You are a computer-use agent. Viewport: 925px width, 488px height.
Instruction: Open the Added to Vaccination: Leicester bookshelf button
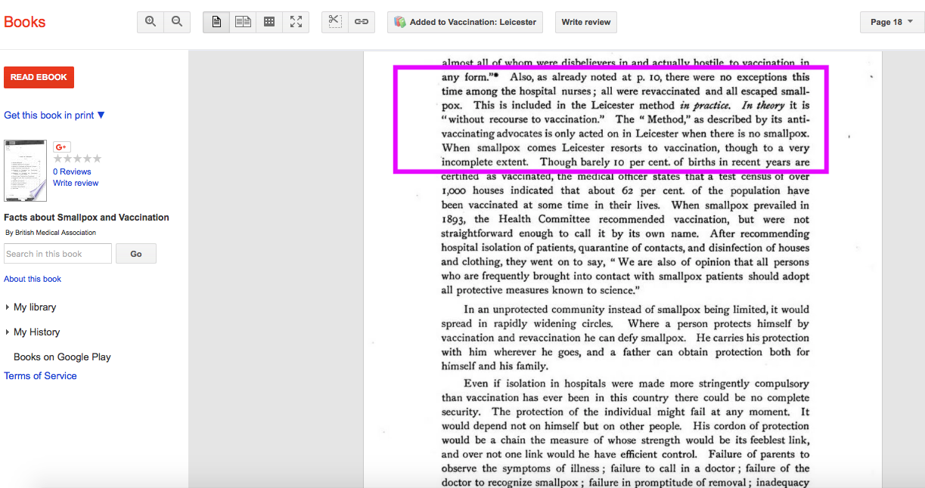pos(465,22)
